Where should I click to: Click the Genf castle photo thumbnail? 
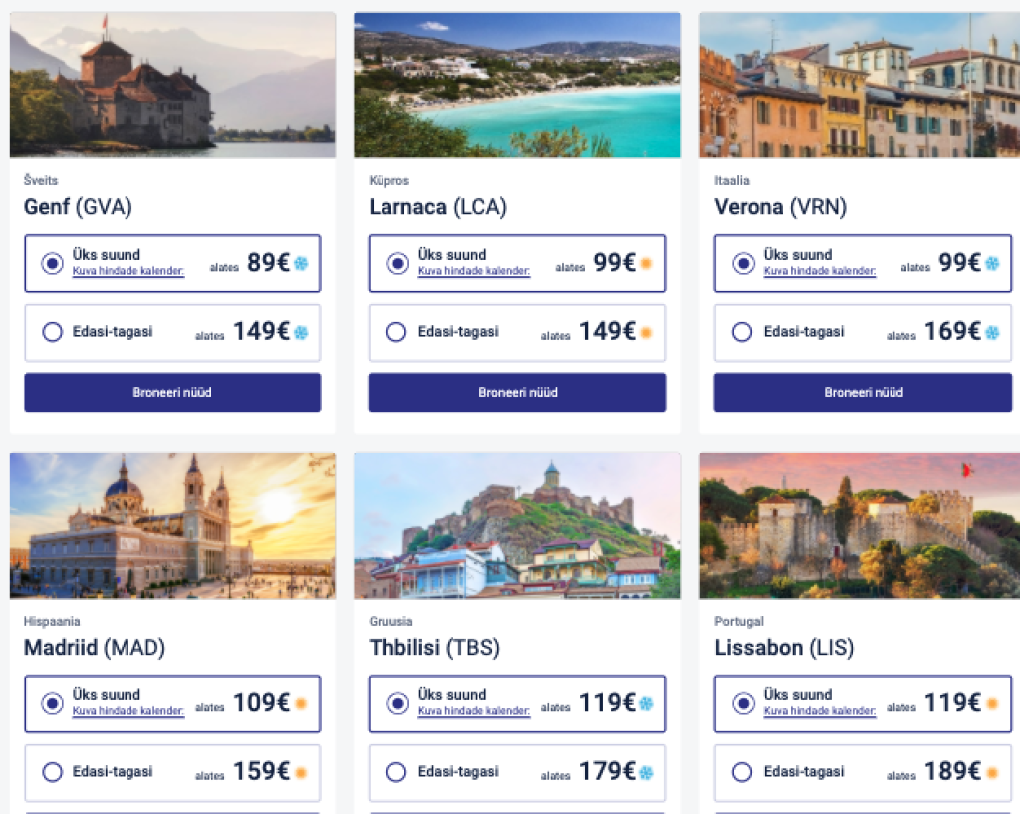[172, 86]
